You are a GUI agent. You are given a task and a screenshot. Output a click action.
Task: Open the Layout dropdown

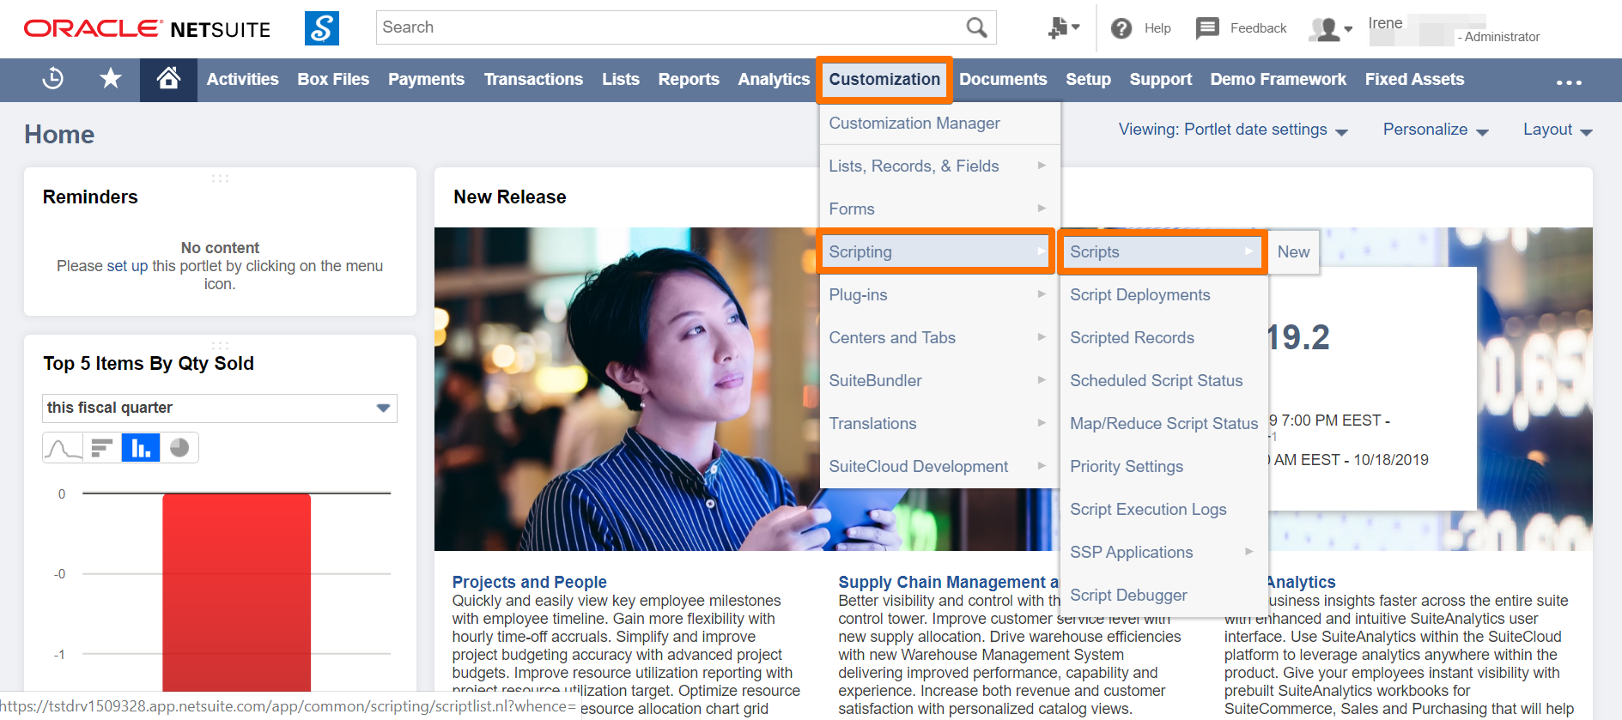(1558, 130)
